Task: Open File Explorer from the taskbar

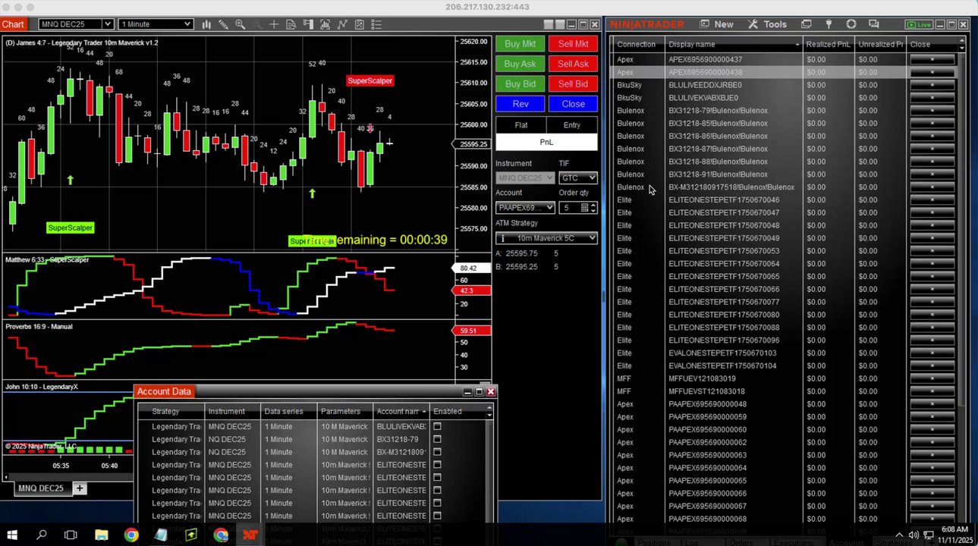Action: 101,535
